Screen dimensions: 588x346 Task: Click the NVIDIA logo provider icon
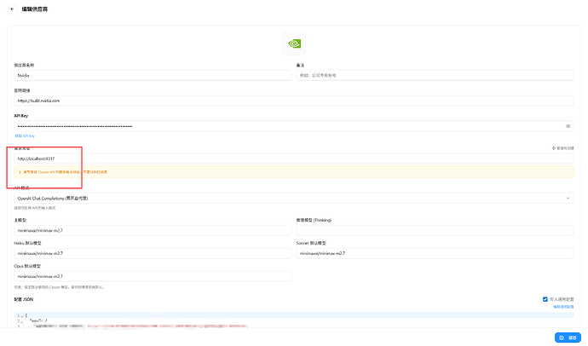click(x=294, y=43)
